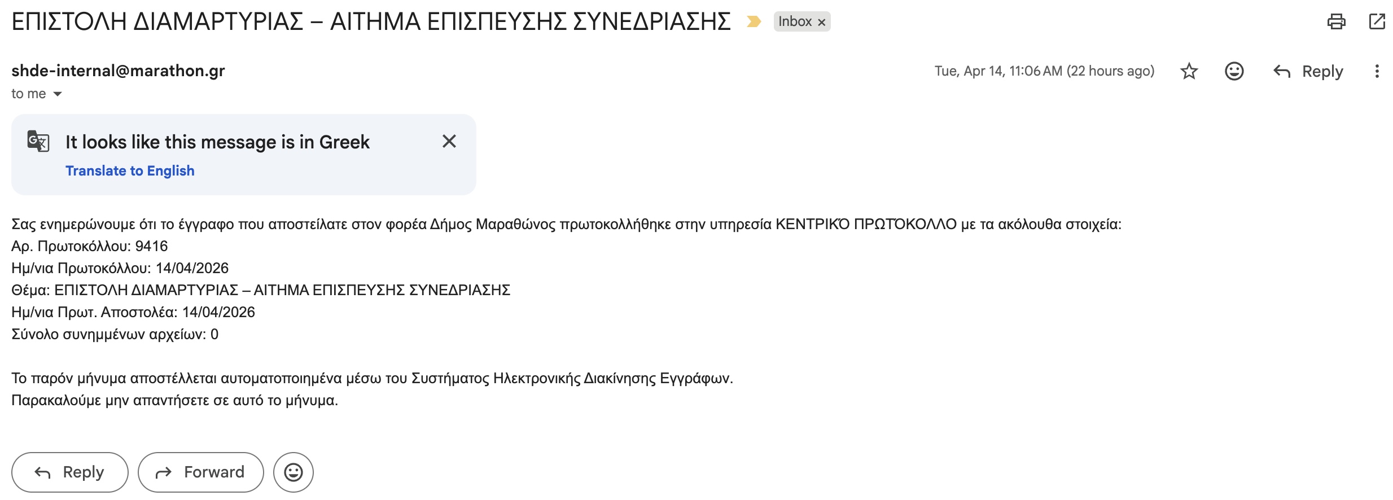The image size is (1393, 500).
Task: Expand recipient details next to "to me"
Action: click(58, 94)
